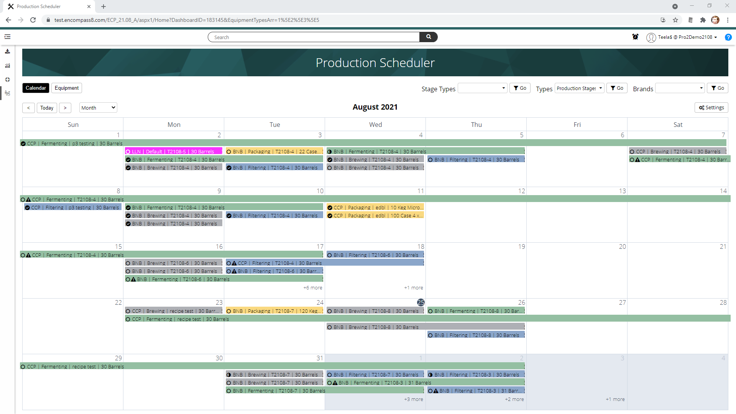Click the download icon in the left sidebar
The width and height of the screenshot is (736, 414).
click(x=8, y=51)
